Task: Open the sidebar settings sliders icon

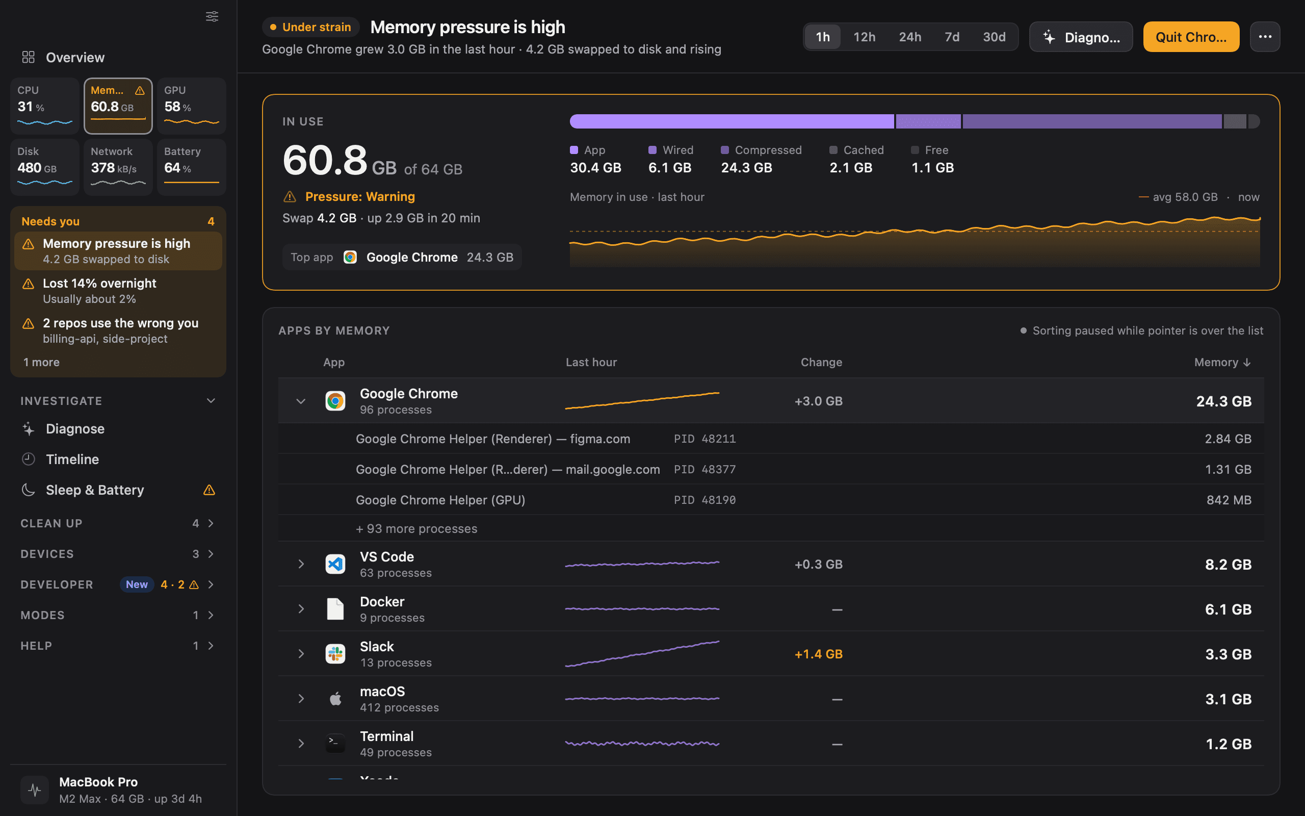Action: [x=212, y=16]
